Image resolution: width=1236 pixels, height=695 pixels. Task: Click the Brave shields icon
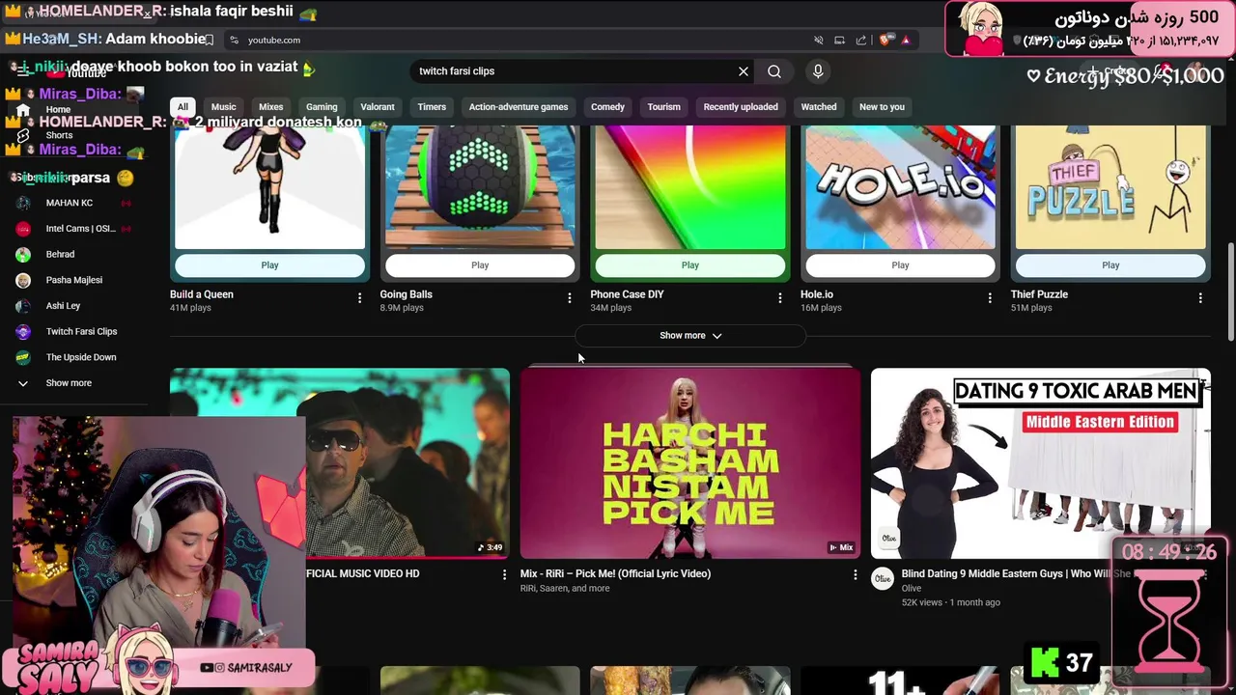tap(884, 40)
